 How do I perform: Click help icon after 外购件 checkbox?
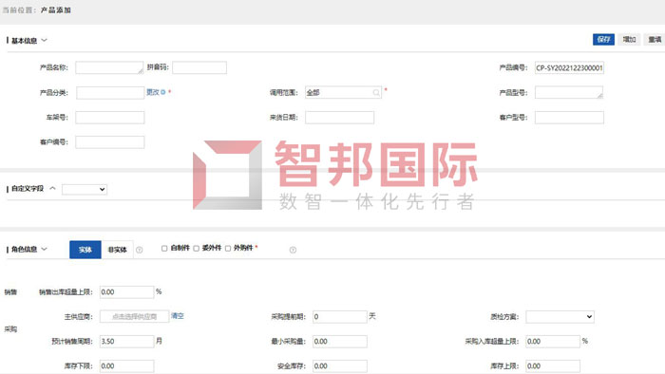(293, 250)
